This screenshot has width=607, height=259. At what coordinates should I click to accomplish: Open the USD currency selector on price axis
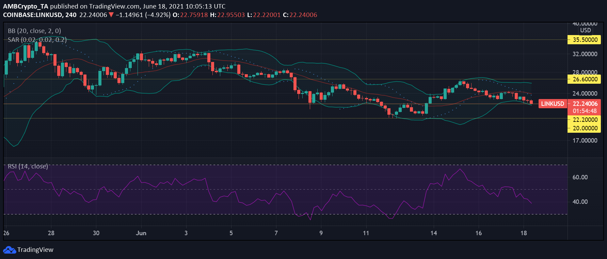pos(585,30)
